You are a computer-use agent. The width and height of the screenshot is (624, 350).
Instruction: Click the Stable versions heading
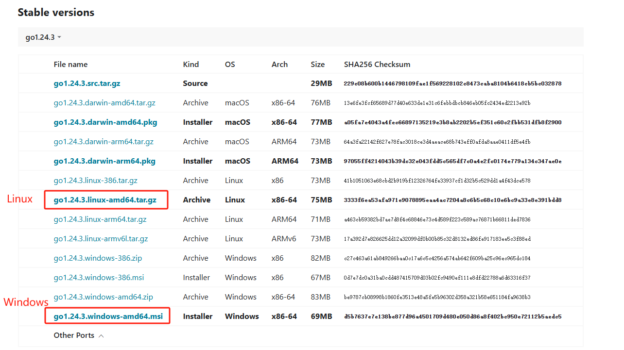pos(56,13)
